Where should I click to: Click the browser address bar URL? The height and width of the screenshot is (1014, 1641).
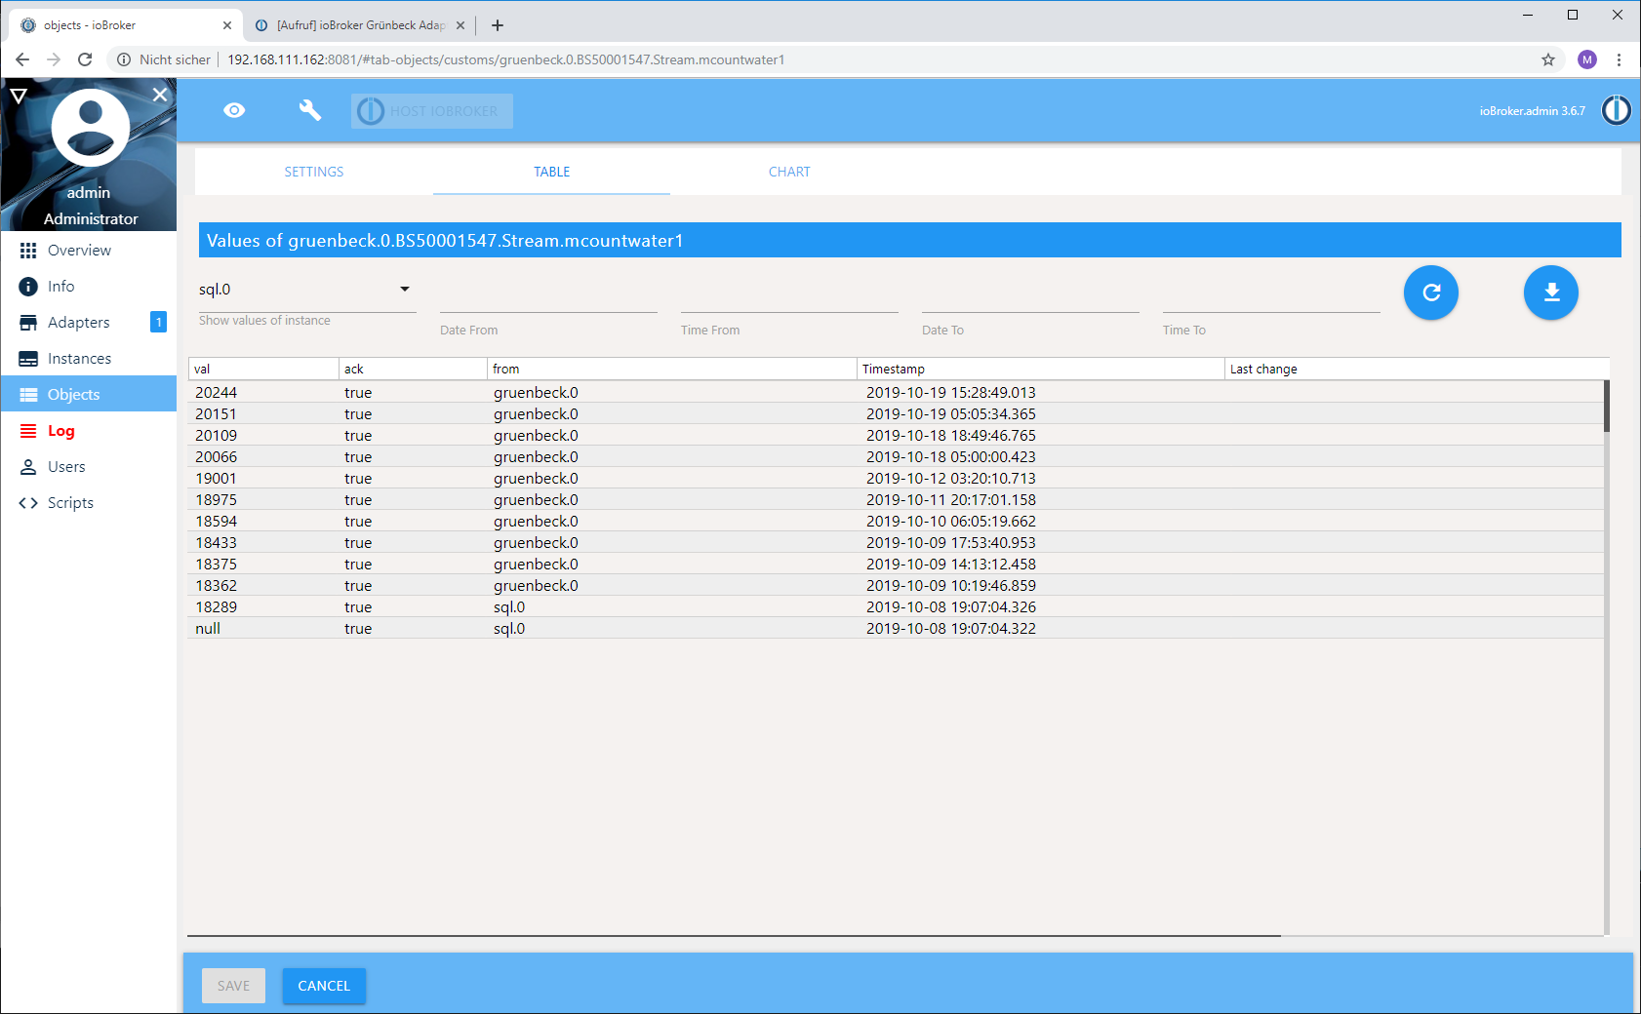point(505,59)
